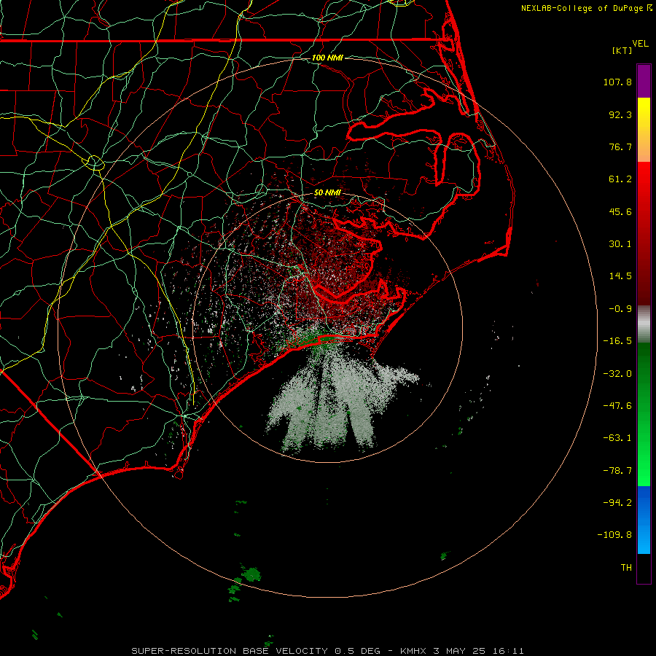The width and height of the screenshot is (656, 656).
Task: Pick the gray segment near -0.9
Action: (x=644, y=324)
